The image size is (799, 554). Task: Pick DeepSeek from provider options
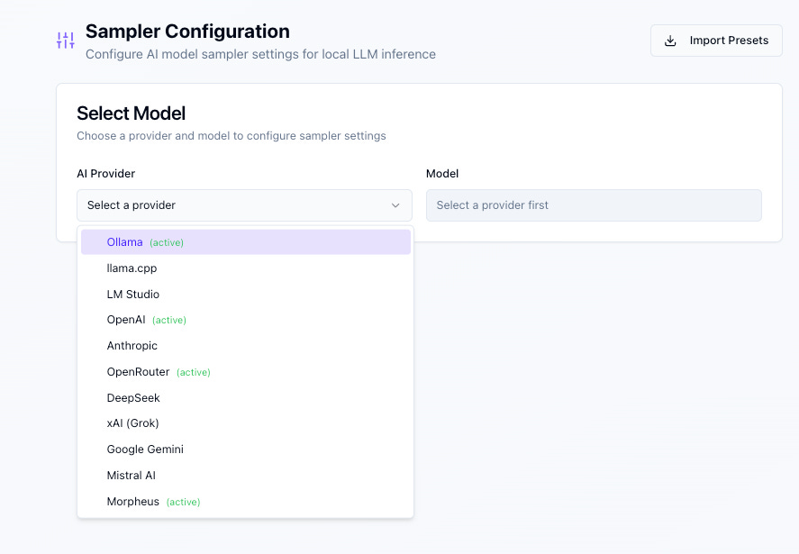coord(133,398)
